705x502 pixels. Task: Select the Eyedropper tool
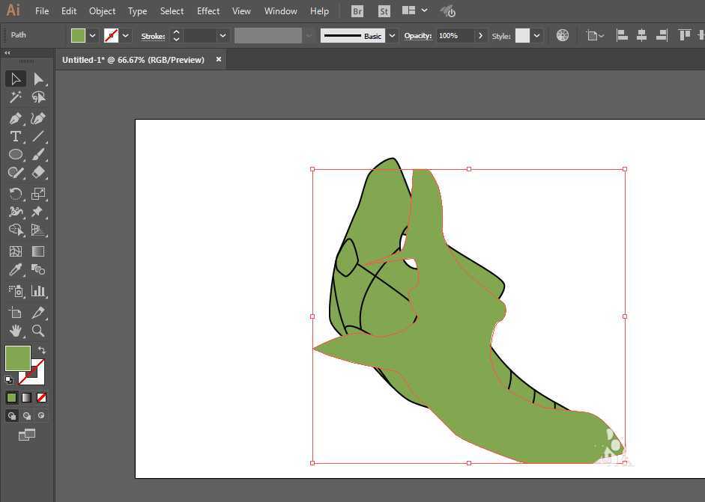(x=15, y=270)
